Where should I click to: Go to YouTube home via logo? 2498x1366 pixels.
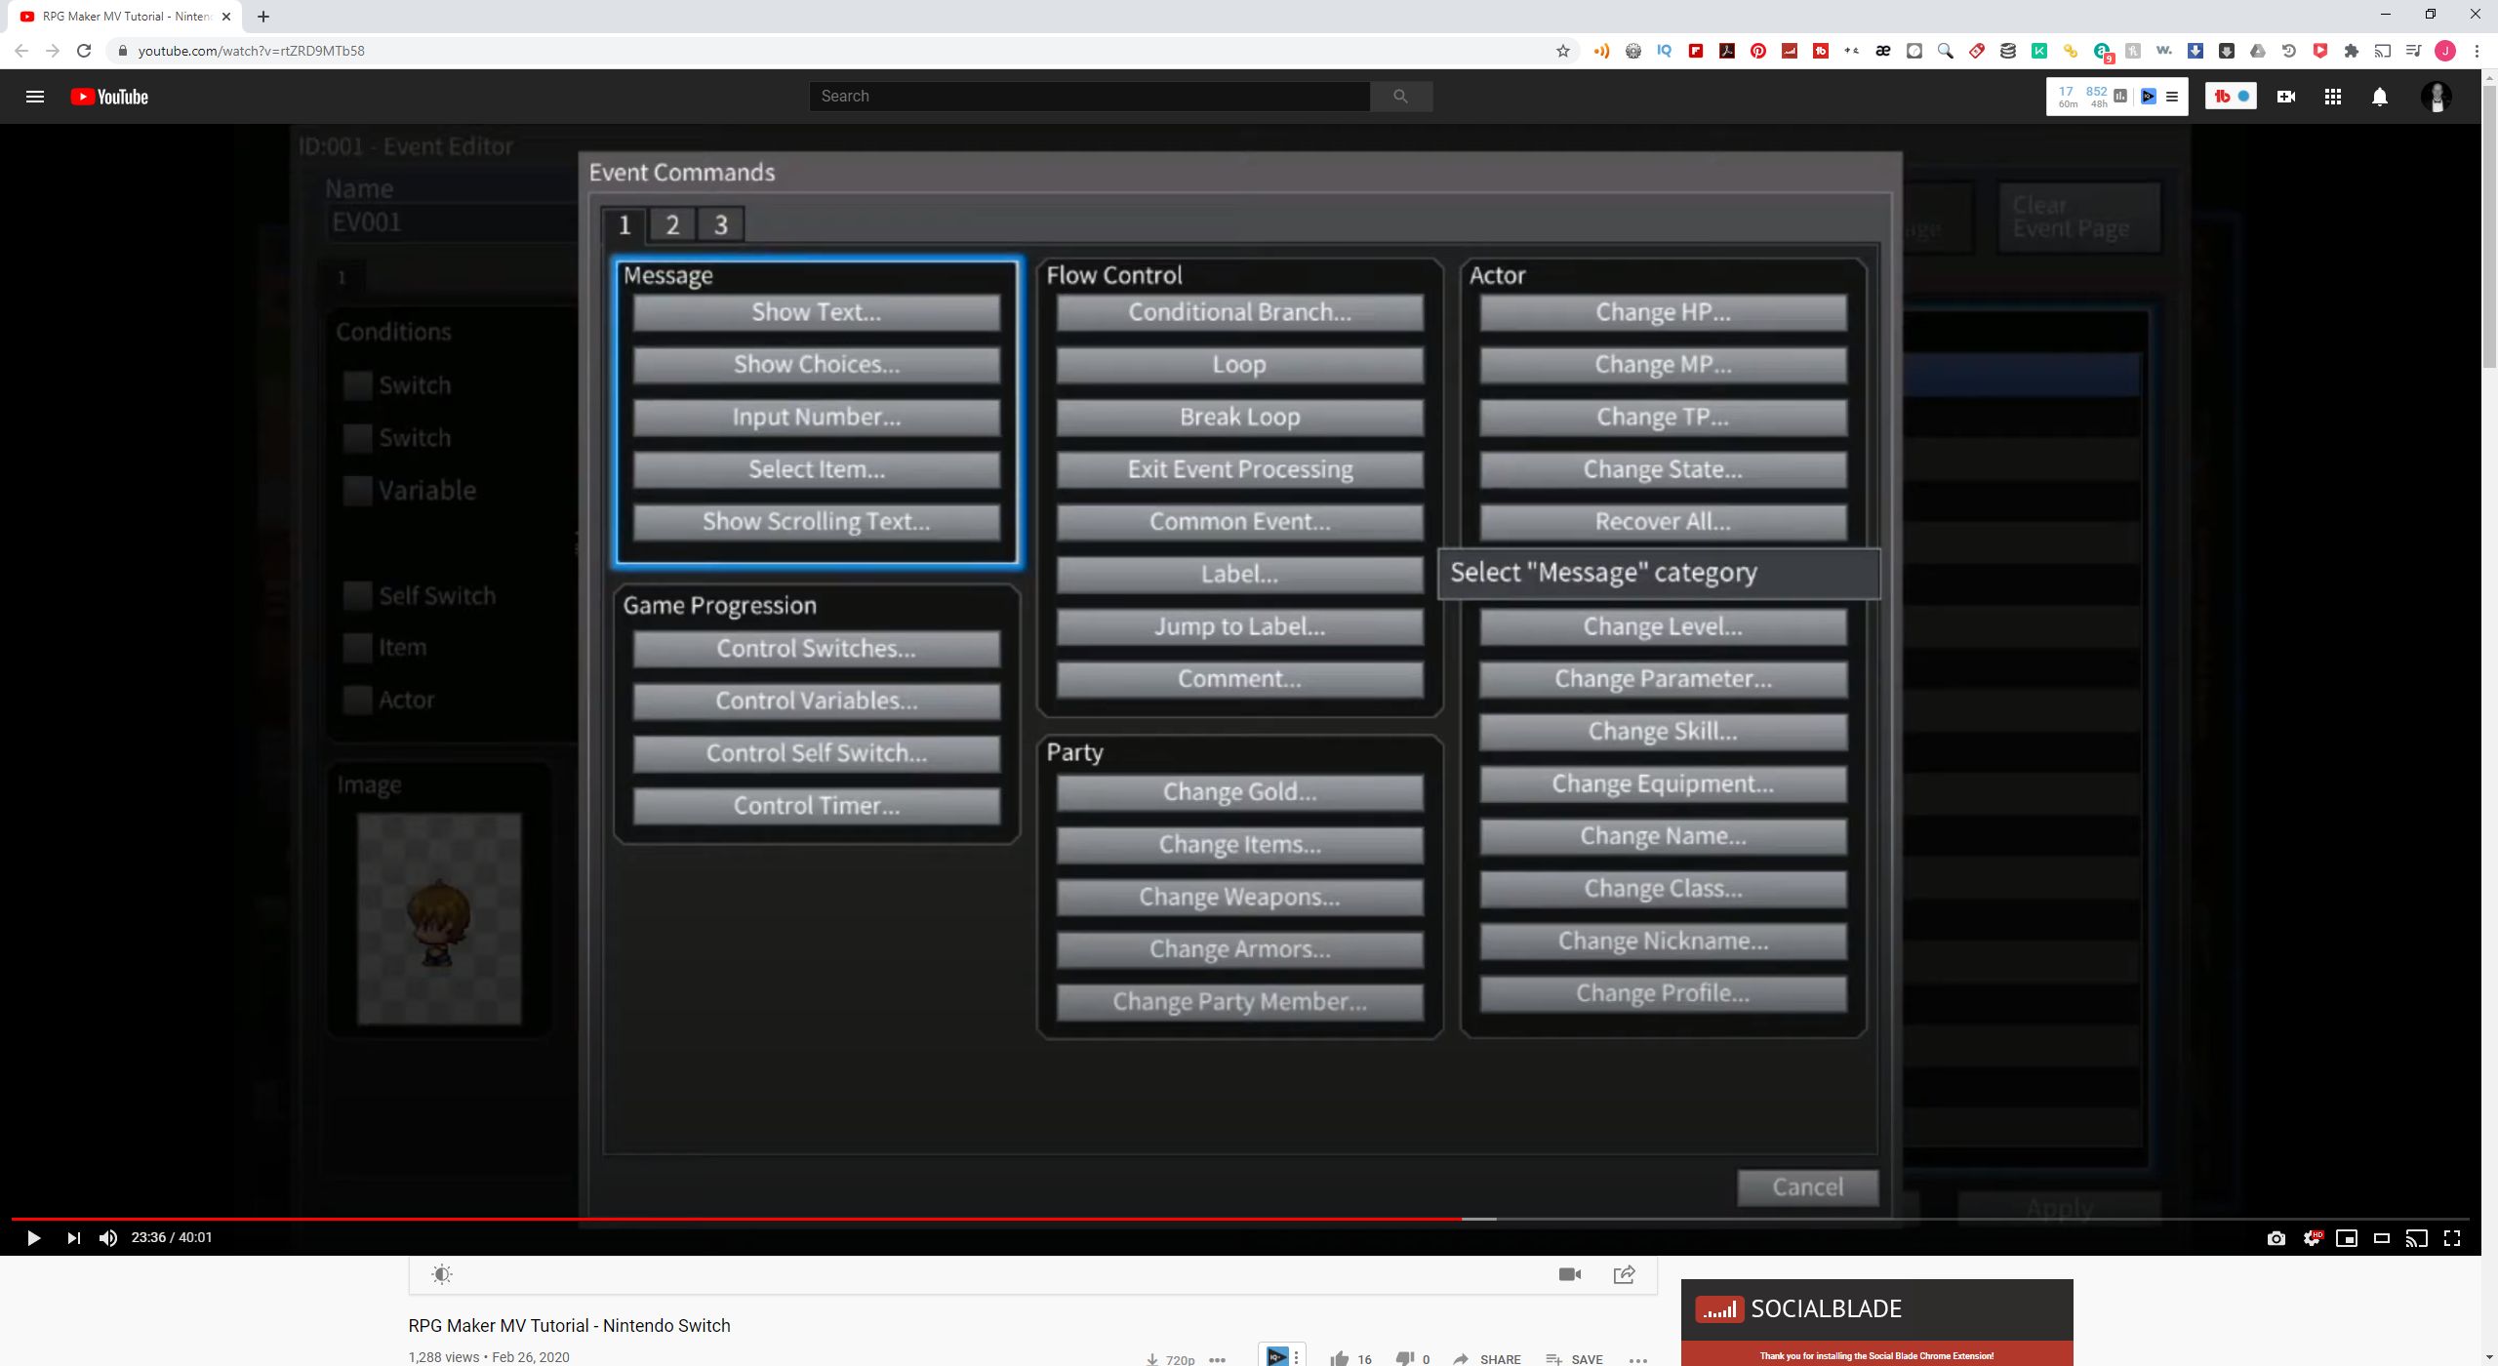(109, 97)
